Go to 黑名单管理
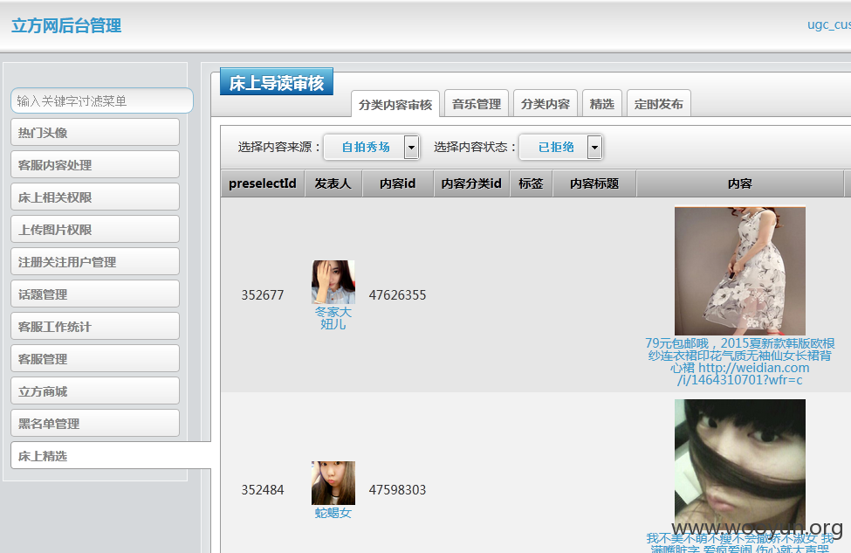This screenshot has width=851, height=553. tap(95, 423)
